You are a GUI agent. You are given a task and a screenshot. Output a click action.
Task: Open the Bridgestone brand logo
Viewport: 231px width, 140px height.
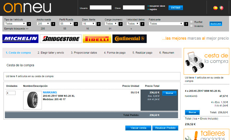tap(60, 39)
